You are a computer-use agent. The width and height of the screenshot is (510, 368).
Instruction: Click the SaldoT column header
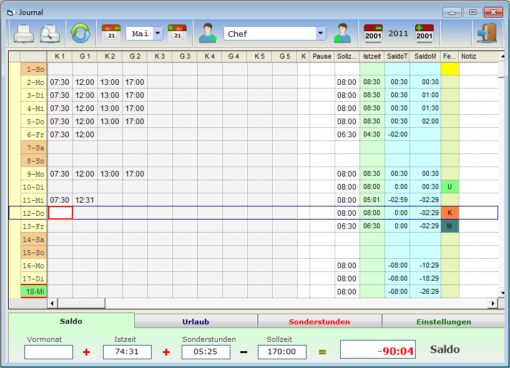point(397,56)
